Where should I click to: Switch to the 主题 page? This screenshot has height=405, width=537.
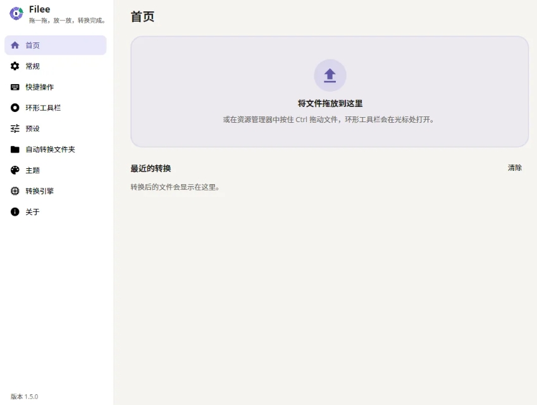point(56,170)
